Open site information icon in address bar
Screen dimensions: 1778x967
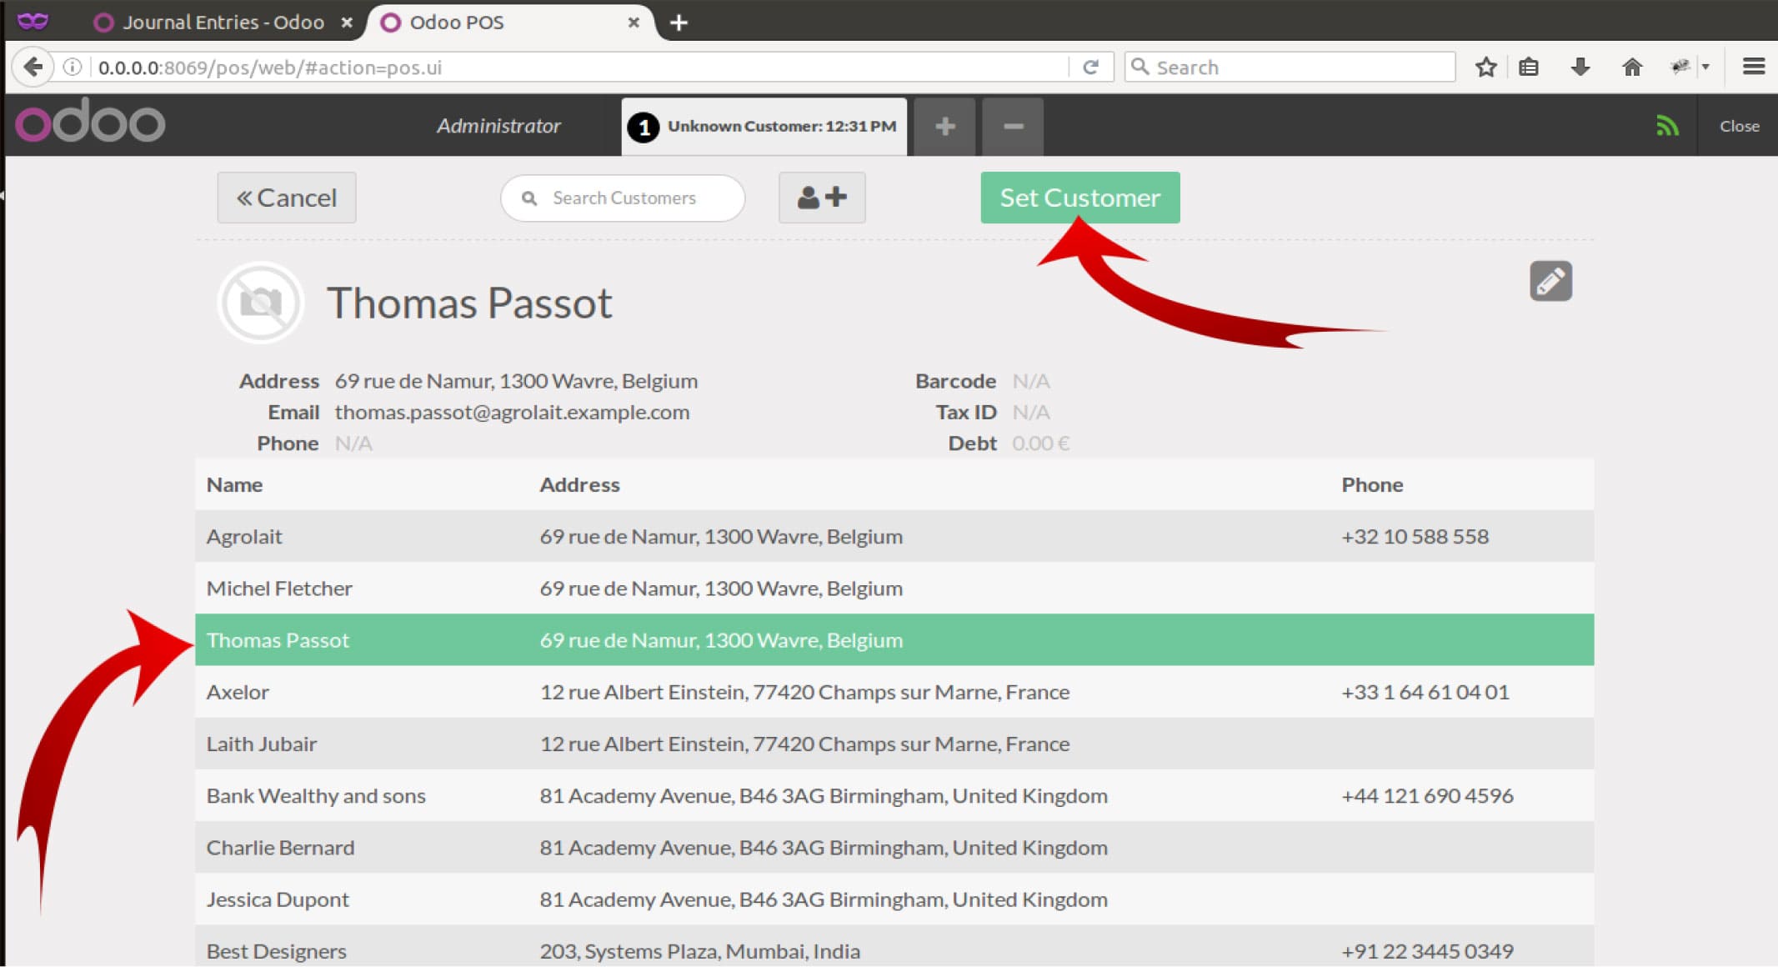pos(73,67)
